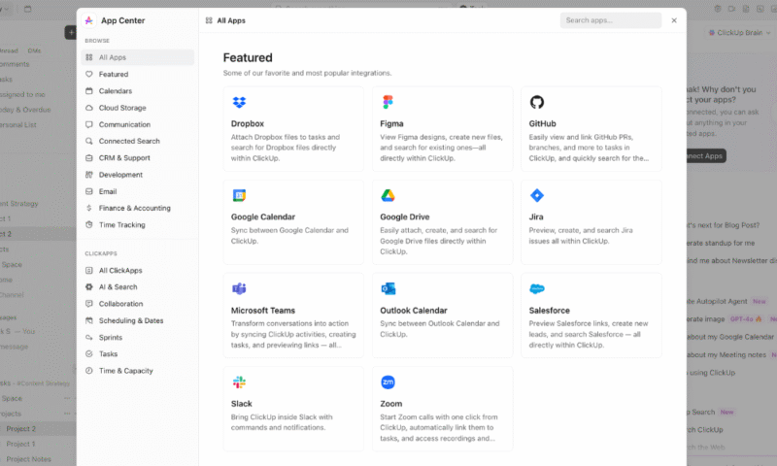Open the Google Calendar card title
The height and width of the screenshot is (466, 777).
tap(262, 216)
